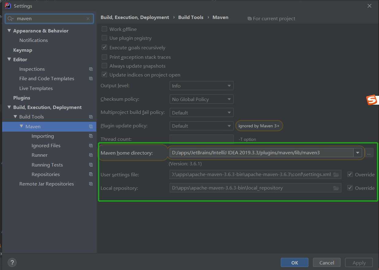
Task: Click the User settings file path field
Action: (x=255, y=174)
